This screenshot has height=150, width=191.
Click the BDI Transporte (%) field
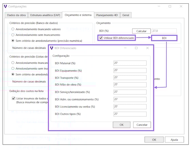click(x=130, y=77)
